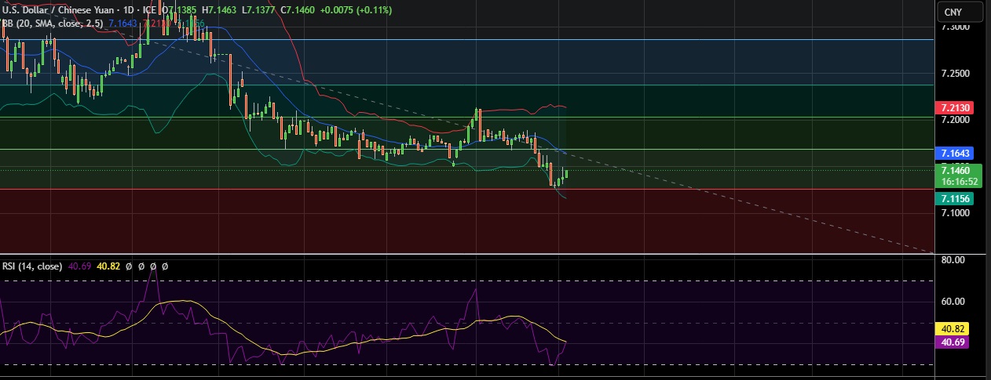The width and height of the screenshot is (991, 380).
Task: Click the 7.2000 price scale tick
Action: point(954,120)
